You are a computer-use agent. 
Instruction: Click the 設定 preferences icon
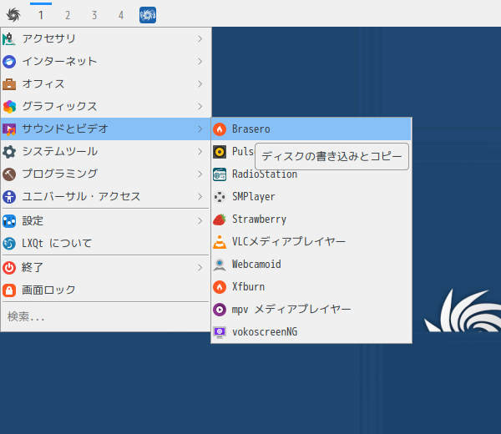9,220
